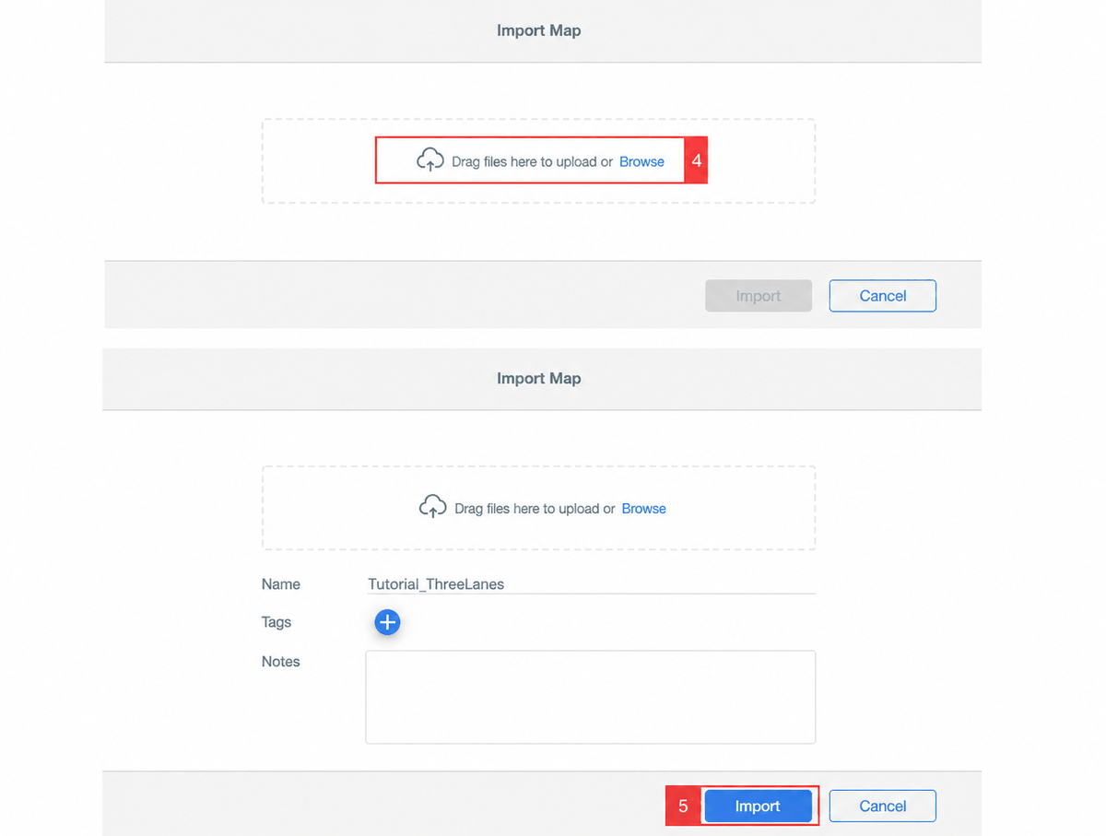Click the blue Import button in lower dialog
Screen dimensions: 1106x836
click(758, 806)
